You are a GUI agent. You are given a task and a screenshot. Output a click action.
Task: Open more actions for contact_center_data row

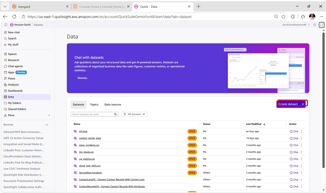pos(301,138)
